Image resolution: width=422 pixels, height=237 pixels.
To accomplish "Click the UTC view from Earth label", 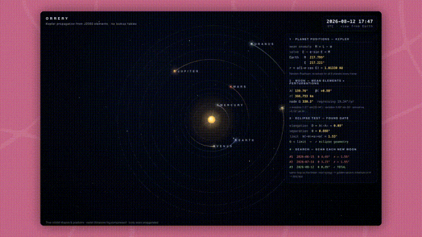I will [x=350, y=26].
